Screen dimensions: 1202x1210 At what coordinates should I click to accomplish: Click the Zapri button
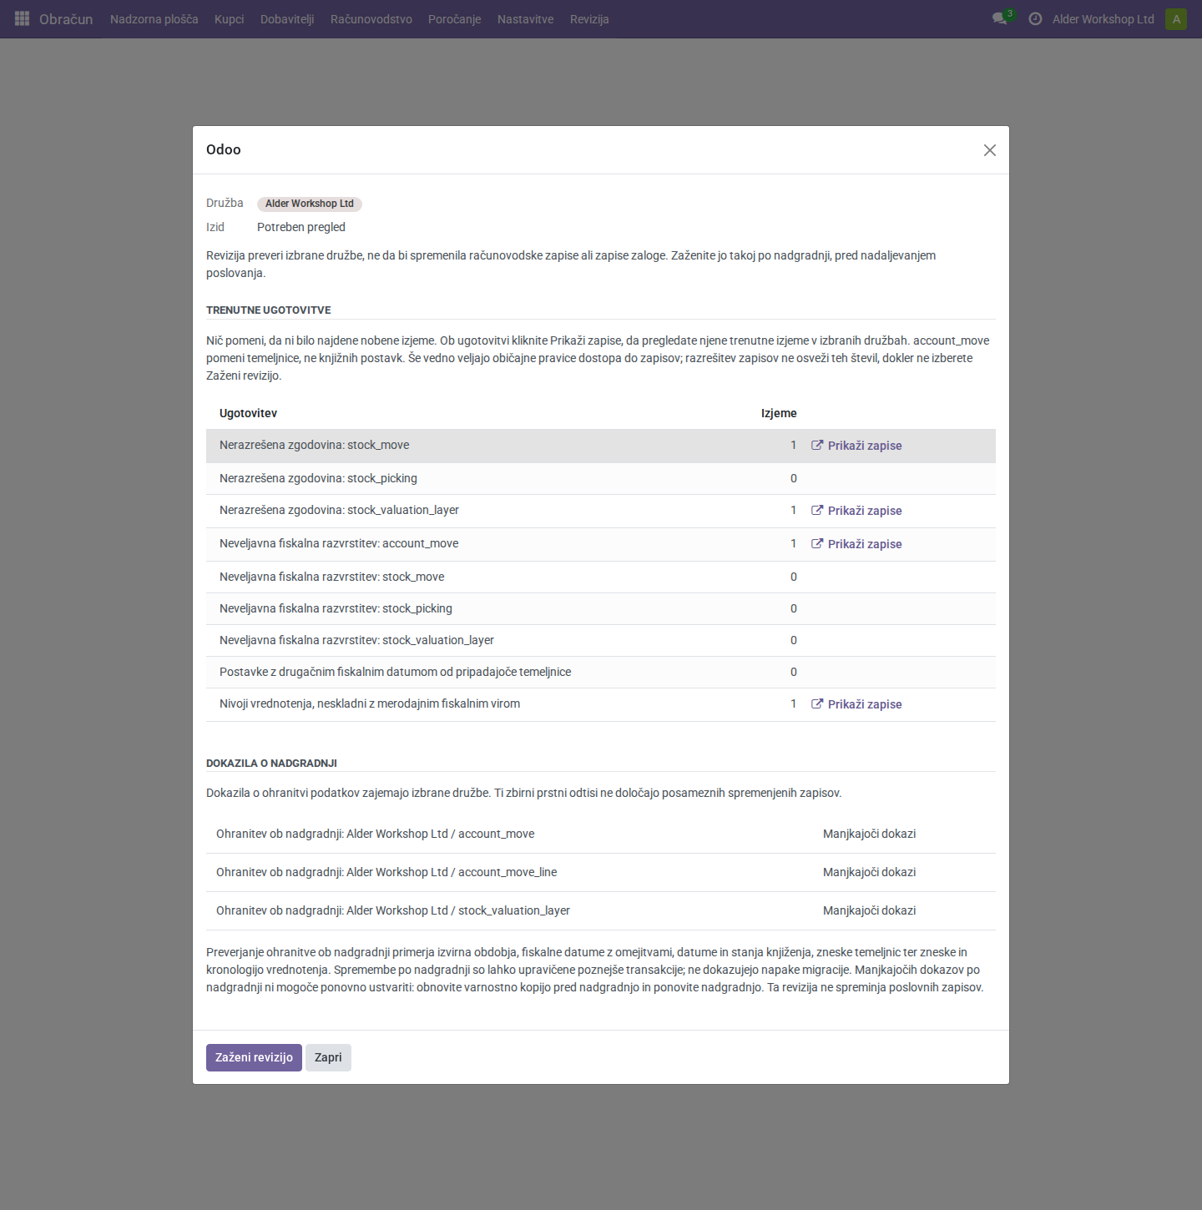[x=328, y=1057]
